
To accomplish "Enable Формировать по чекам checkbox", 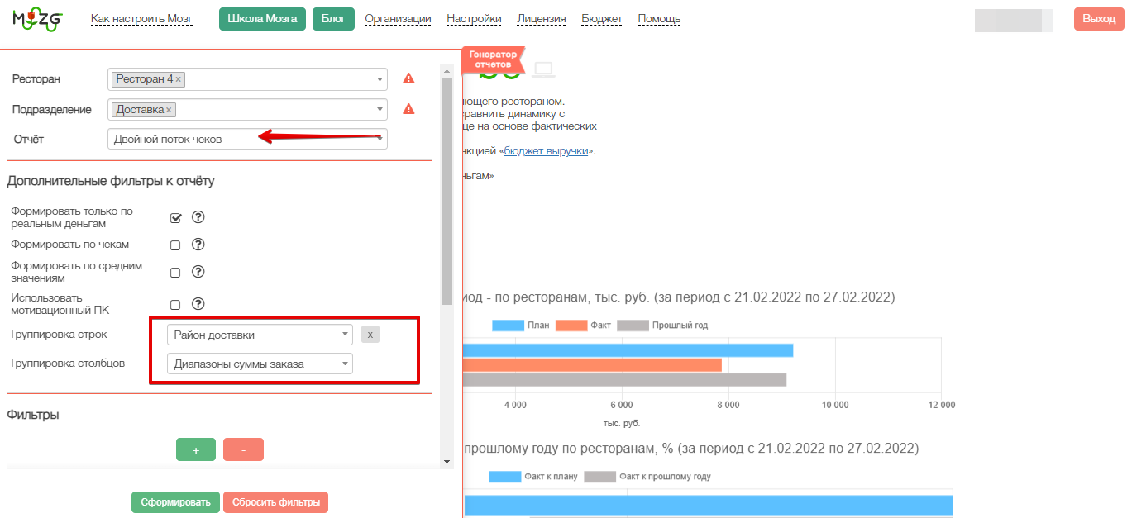I will (x=175, y=245).
